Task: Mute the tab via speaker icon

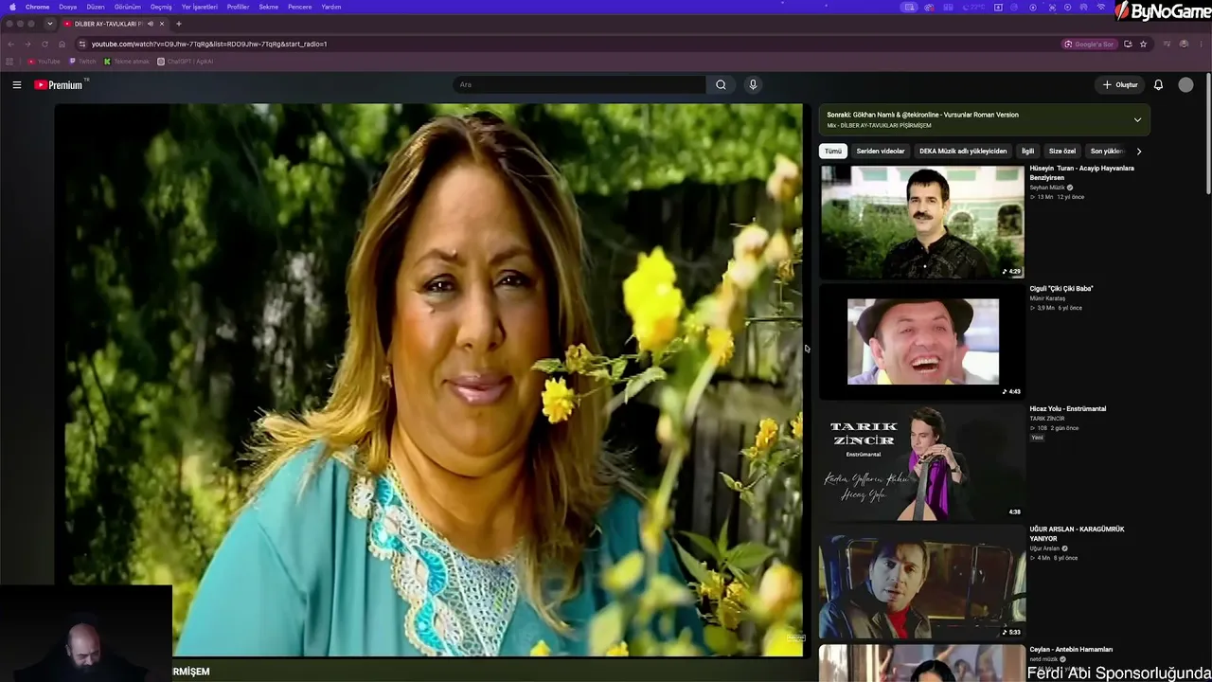Action: point(150,24)
